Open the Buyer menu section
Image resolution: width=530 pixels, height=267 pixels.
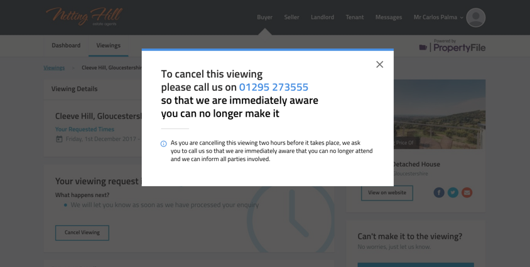pos(264,18)
